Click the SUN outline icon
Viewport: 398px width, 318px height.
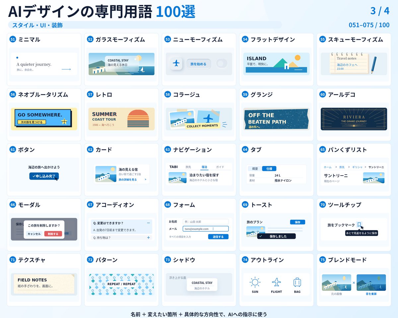pos(255,283)
